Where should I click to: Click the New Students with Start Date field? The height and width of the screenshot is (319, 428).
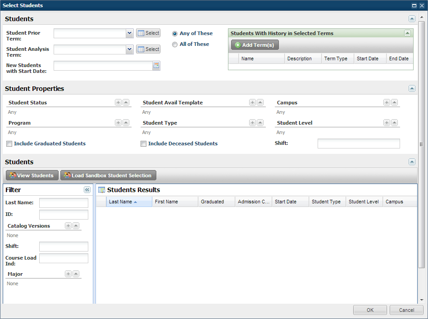pos(103,66)
